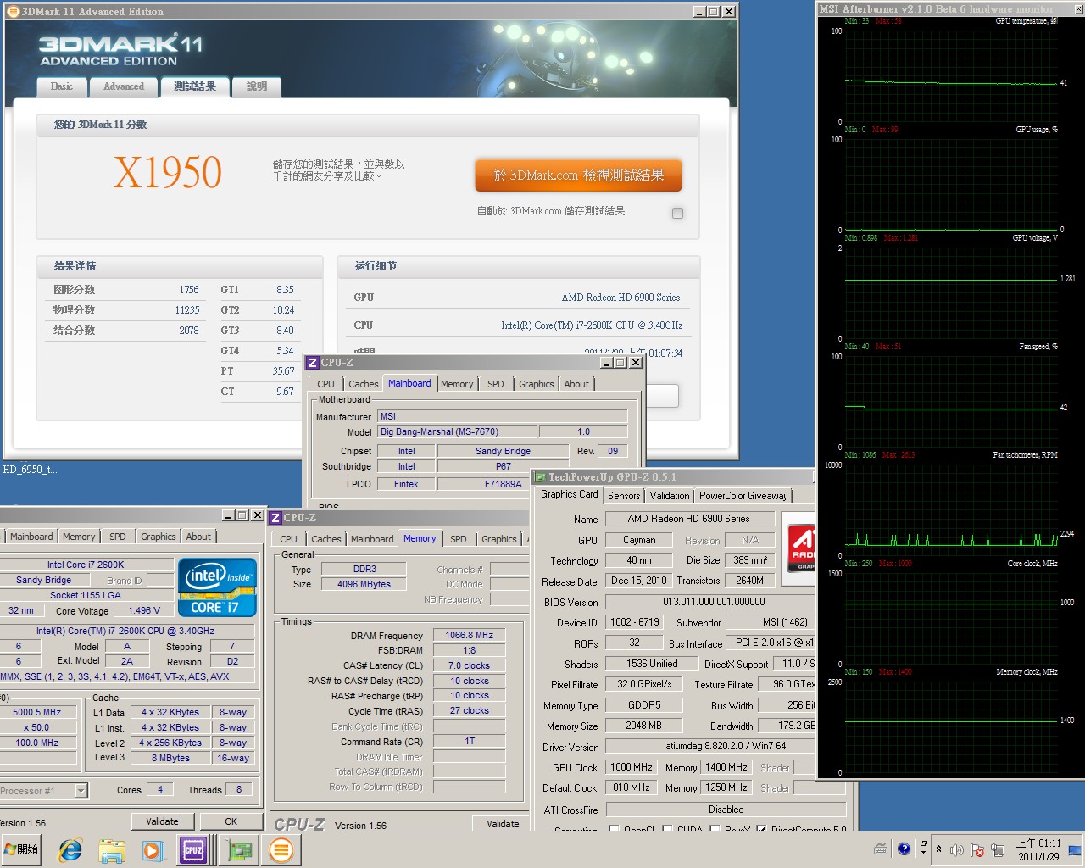Open PowerColor Giveaway tab in GPU-Z

click(743, 496)
